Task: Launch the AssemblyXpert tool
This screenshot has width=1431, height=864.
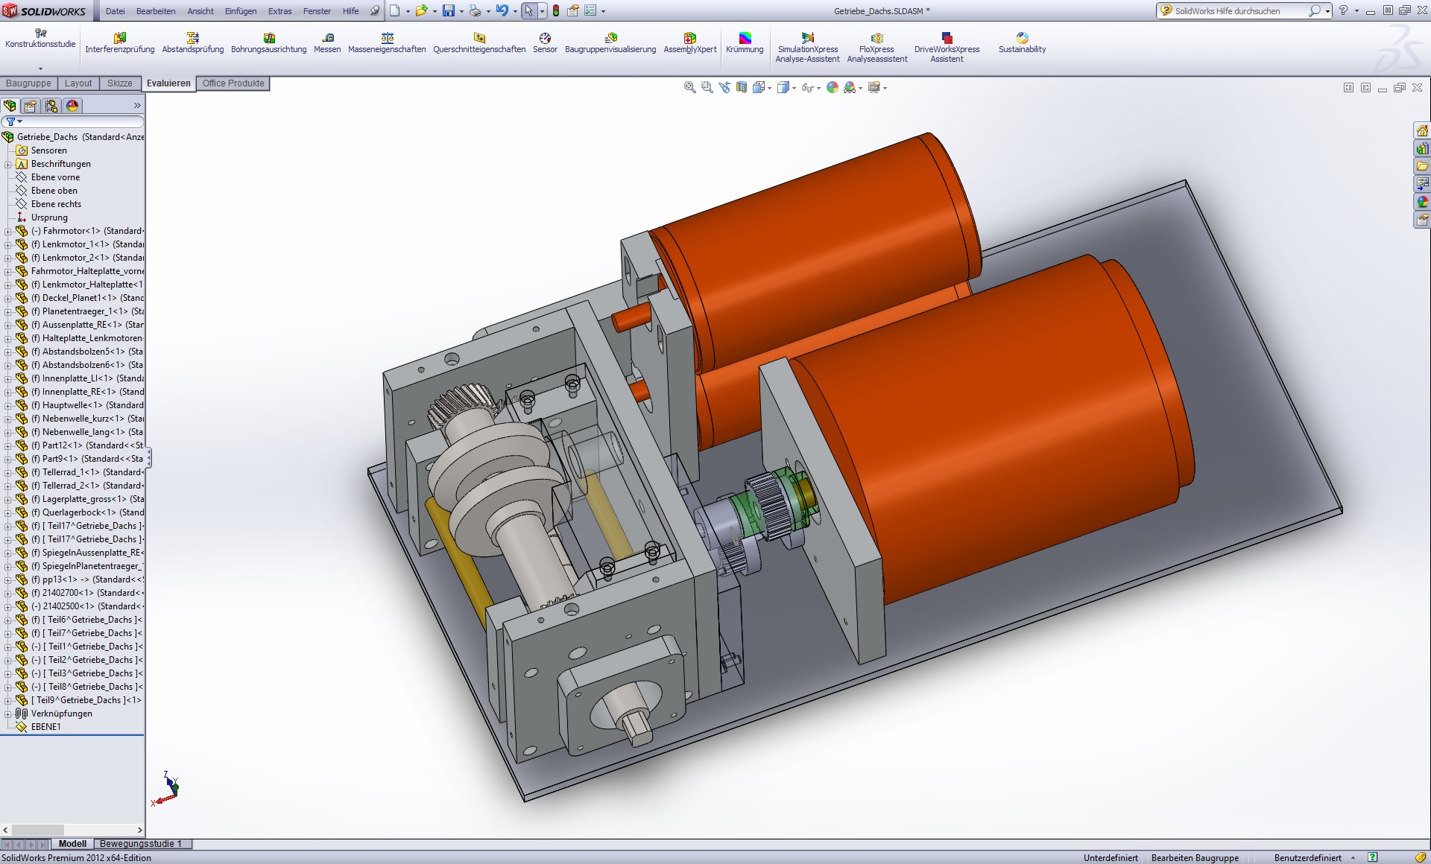Action: [x=689, y=42]
